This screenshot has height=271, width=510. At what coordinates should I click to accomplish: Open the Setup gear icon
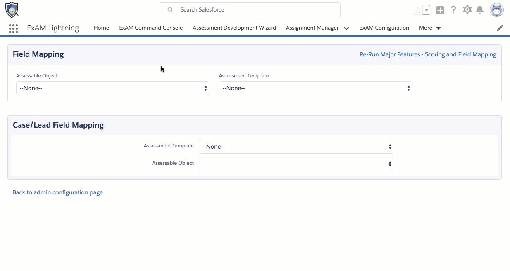point(467,10)
